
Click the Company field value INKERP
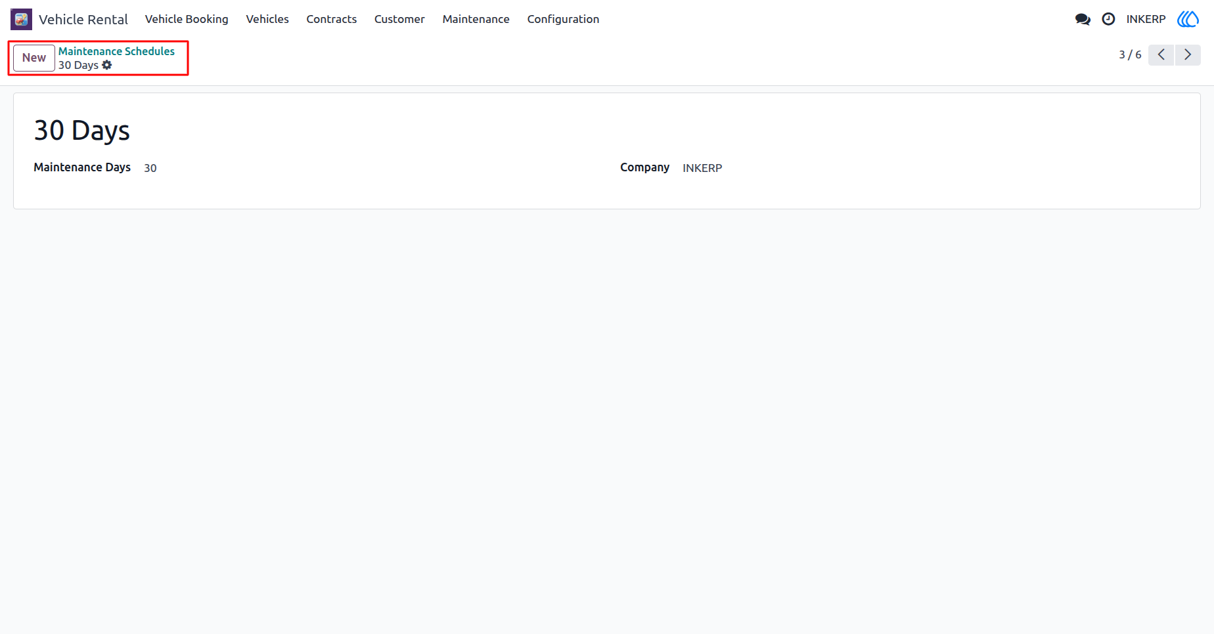click(x=702, y=168)
